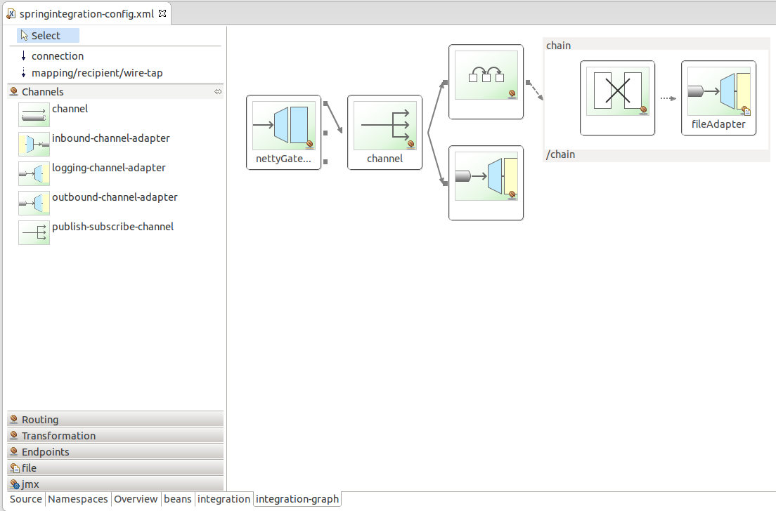Viewport: 776px width, 511px height.
Task: Activate the mapping/recipient/wire-tap tool
Action: (x=91, y=72)
